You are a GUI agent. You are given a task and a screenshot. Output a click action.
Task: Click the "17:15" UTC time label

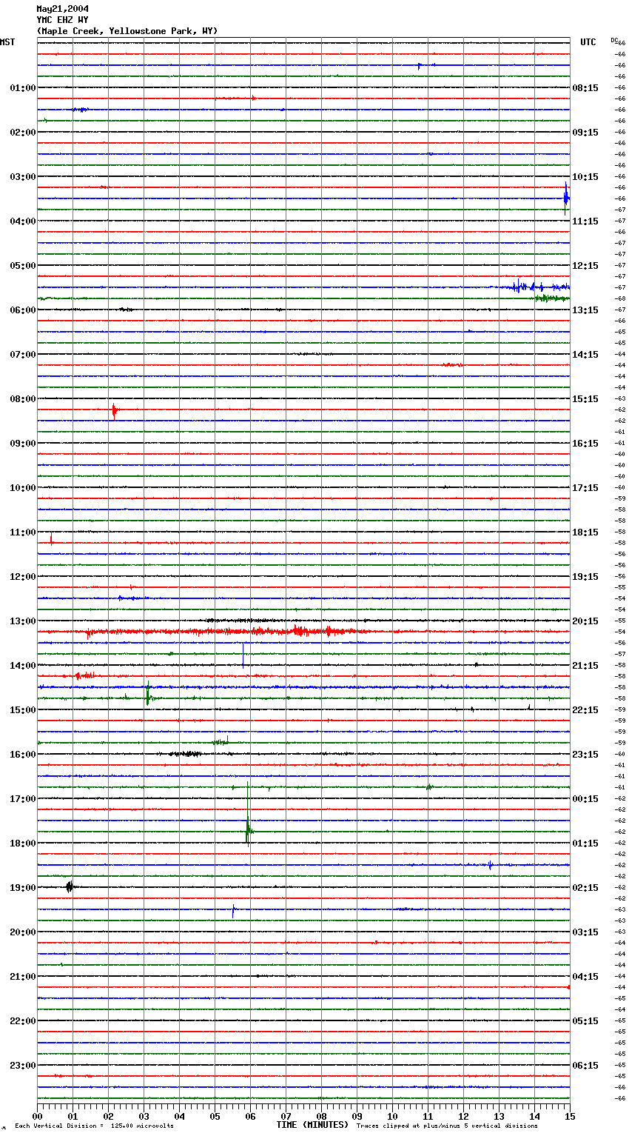(585, 488)
